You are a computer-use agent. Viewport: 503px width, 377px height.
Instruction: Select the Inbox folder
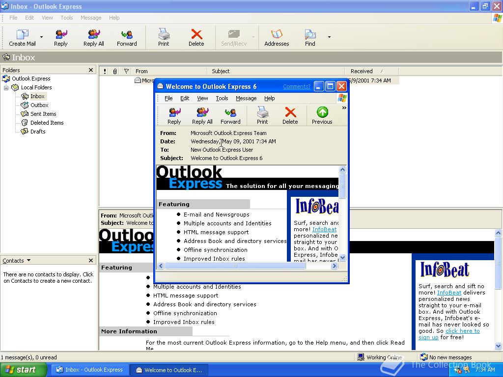click(37, 96)
